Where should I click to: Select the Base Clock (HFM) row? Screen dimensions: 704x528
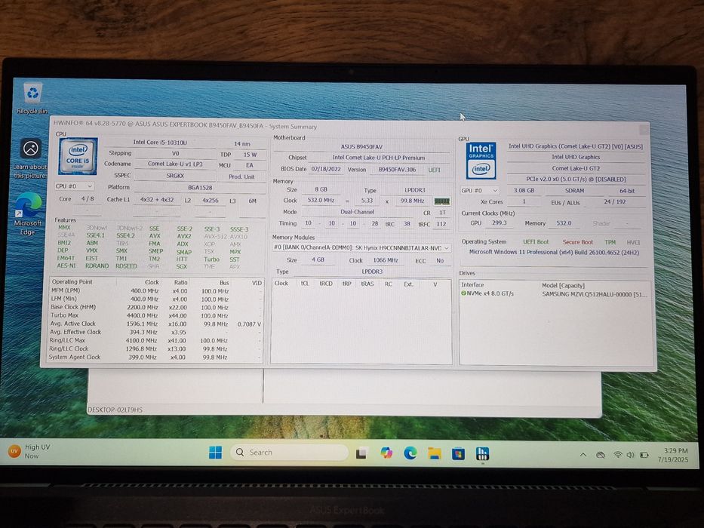point(155,307)
